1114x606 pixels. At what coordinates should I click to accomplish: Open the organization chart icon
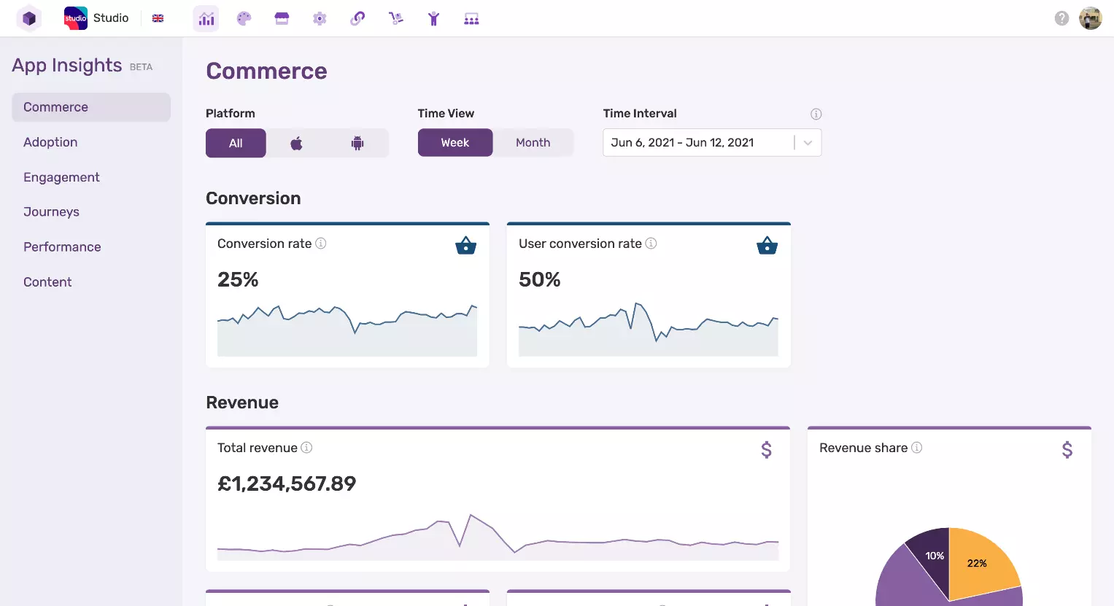(471, 18)
